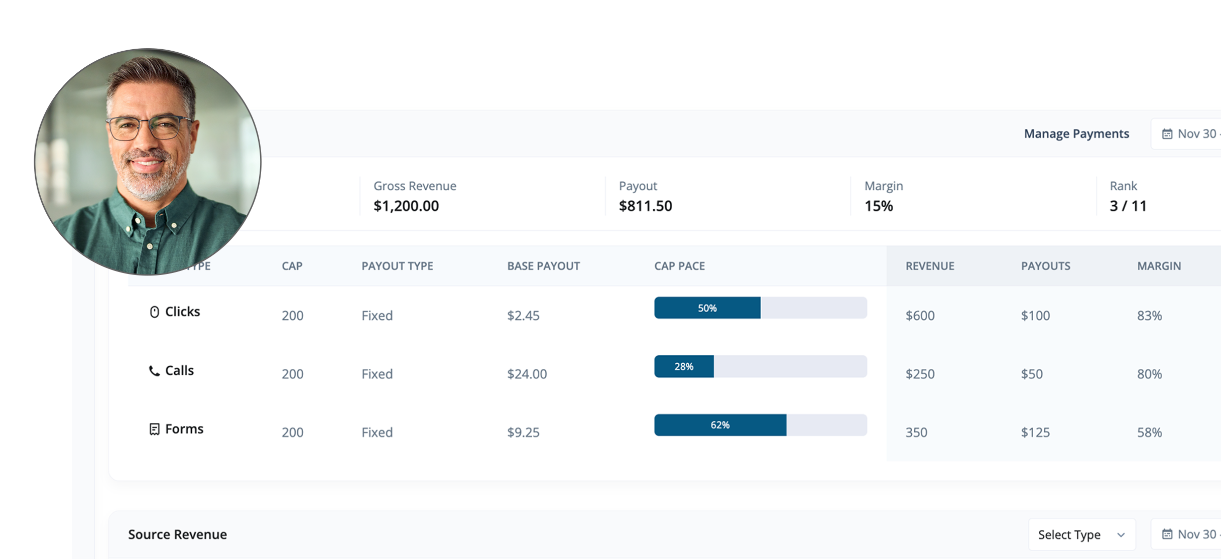The image size is (1221, 559).
Task: Click the calendar icon next to Manage Payments
Action: pos(1167,134)
